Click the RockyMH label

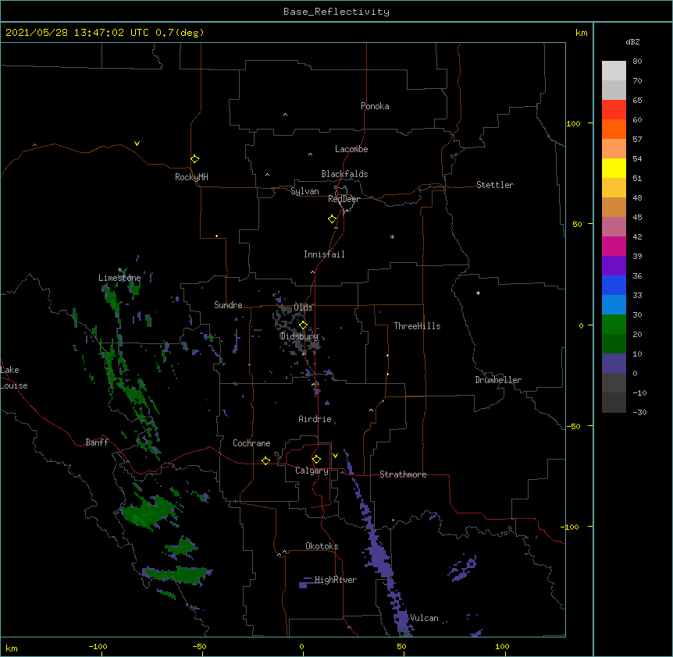[191, 177]
